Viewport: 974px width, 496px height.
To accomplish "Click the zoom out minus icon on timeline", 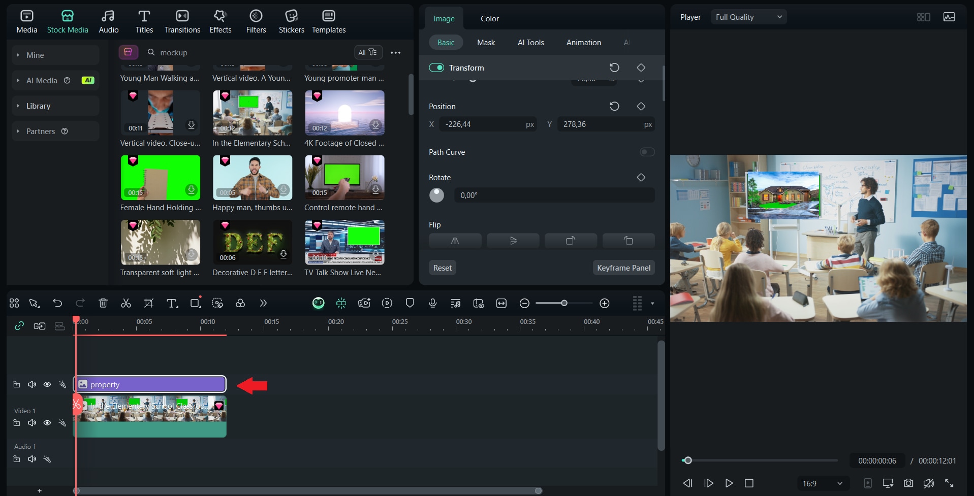I will click(524, 303).
